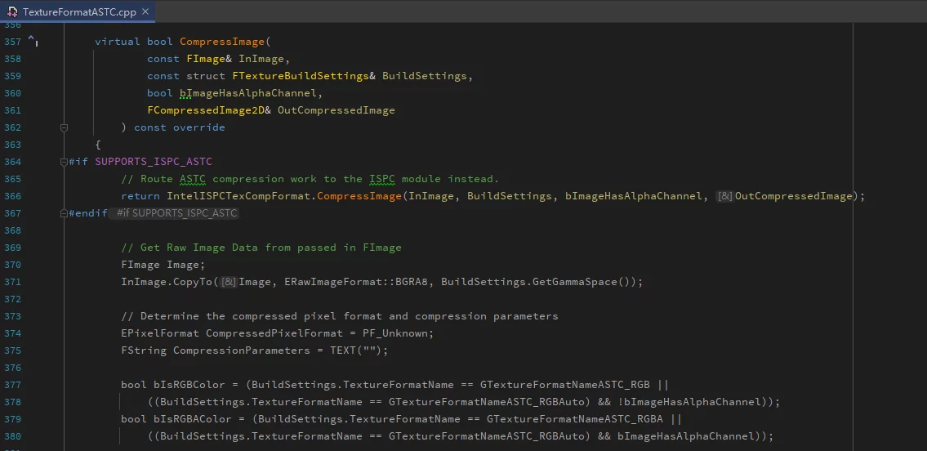
Task: Click the [&] hint before Image in CopyTo
Action: pos(229,282)
